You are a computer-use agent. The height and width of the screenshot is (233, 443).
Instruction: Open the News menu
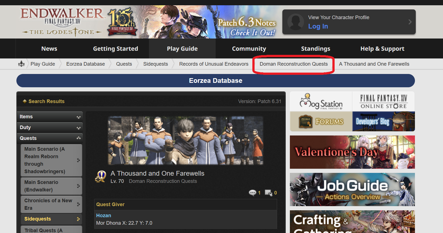click(x=49, y=48)
